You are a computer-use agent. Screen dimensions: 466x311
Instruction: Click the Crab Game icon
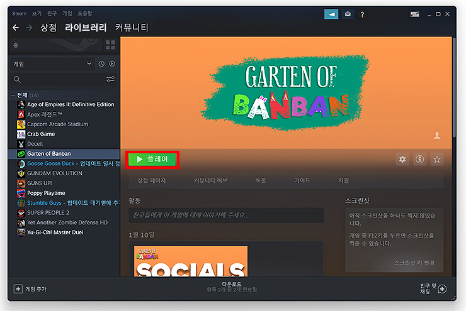click(21, 134)
